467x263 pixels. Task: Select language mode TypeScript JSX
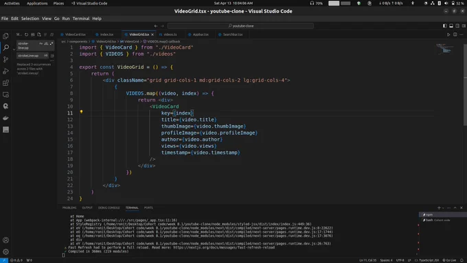pos(429,260)
